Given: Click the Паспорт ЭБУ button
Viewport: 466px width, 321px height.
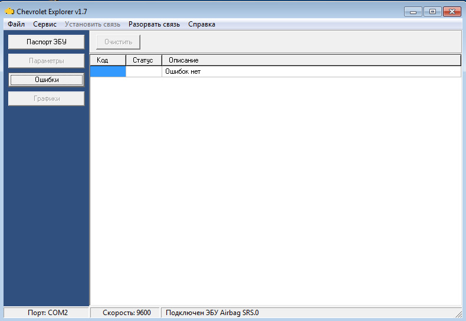Looking at the screenshot, I should (x=47, y=42).
